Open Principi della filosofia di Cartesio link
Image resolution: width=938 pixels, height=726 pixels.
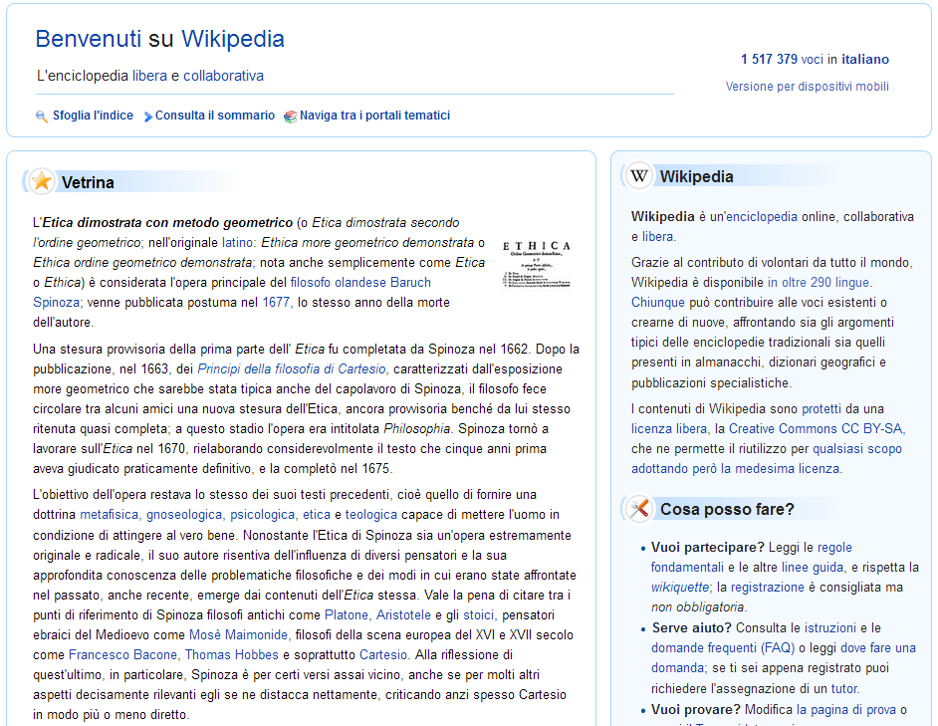pos(292,368)
